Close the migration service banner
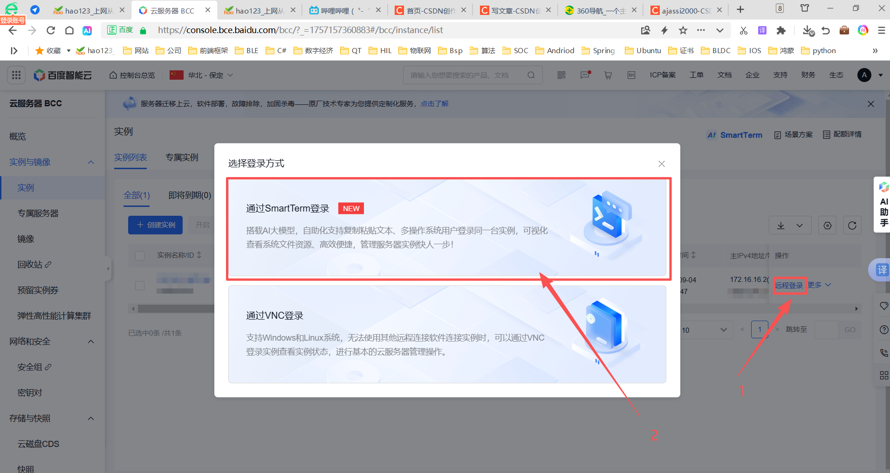The height and width of the screenshot is (473, 890). 871,104
